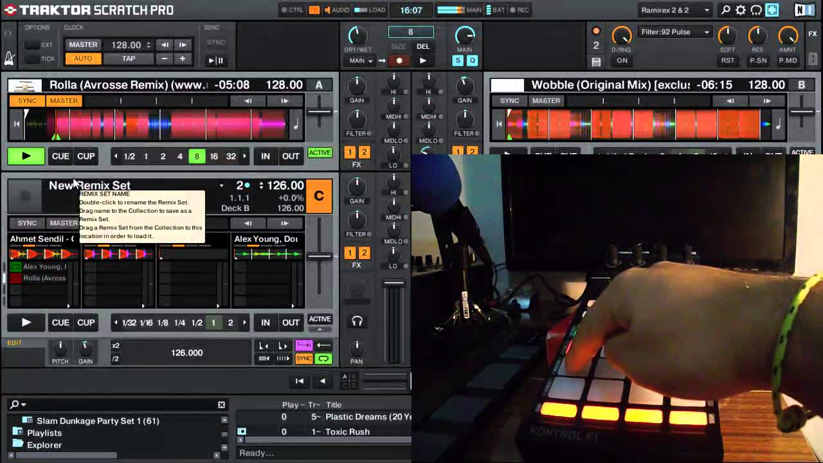
Task: Toggle cruise mode headphones icon in header
Action: point(756,10)
